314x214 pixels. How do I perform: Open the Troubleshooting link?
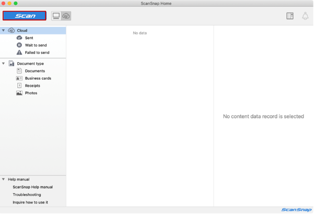click(27, 195)
